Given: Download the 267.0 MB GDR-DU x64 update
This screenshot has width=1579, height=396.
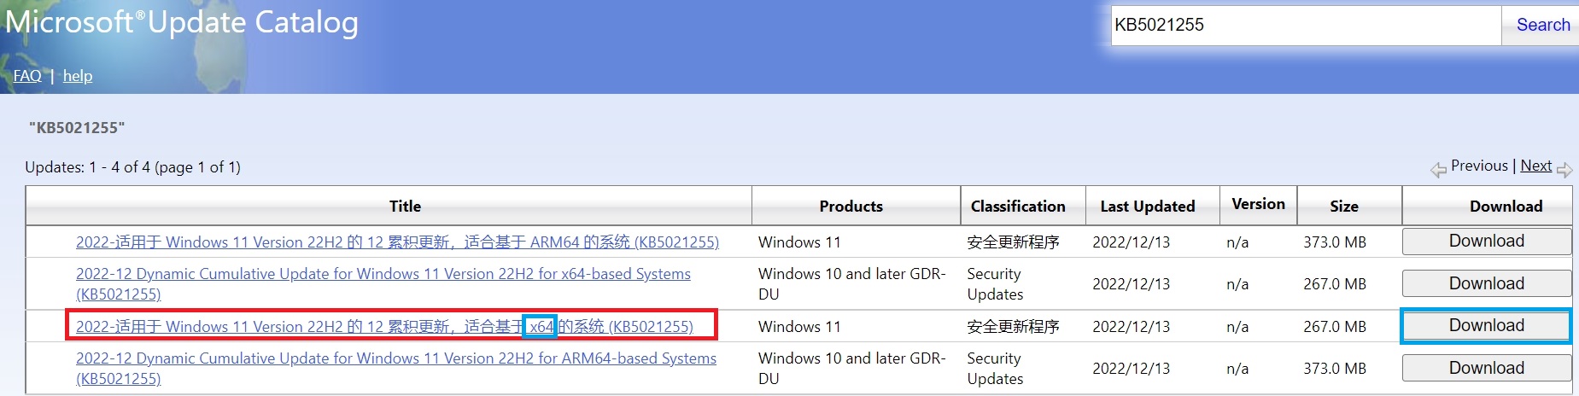Looking at the screenshot, I should (x=1486, y=284).
